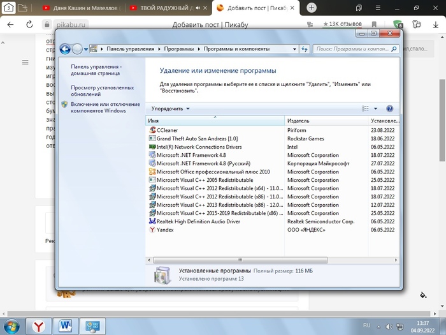Image resolution: width=446 pixels, height=335 pixels.
Task: Click the list's right scroll arrow
Action: [396, 260]
